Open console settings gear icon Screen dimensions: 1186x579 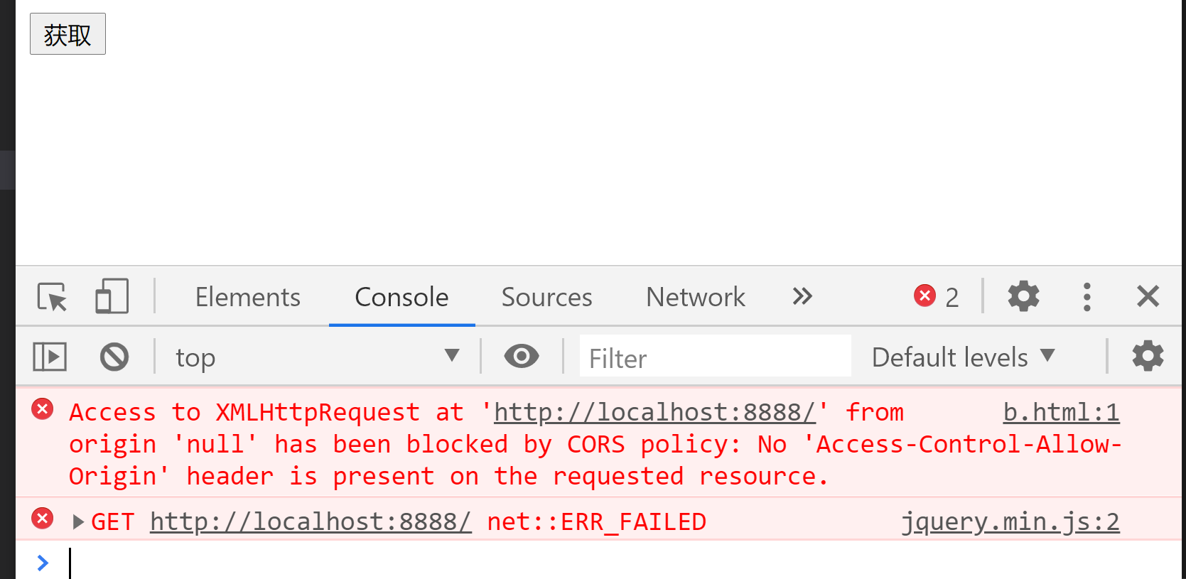1148,356
